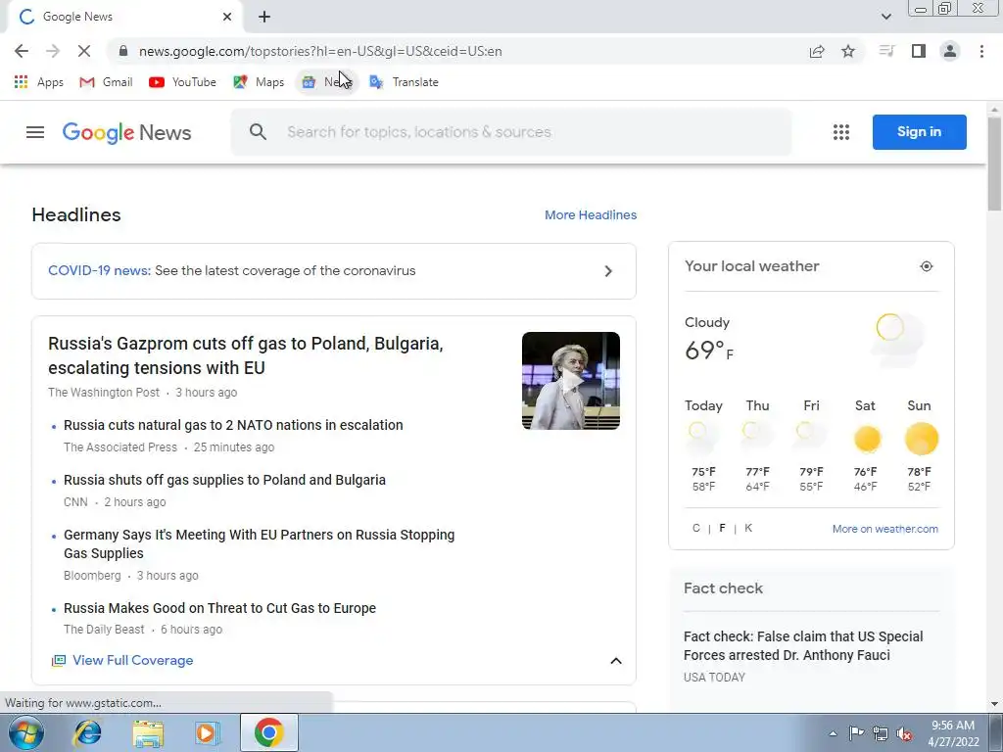Toggle the browser side panel icon

point(919,51)
